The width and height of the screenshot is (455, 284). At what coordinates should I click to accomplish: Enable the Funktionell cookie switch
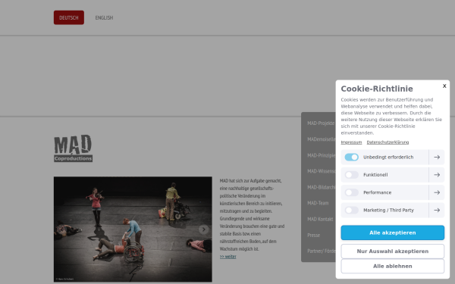pyautogui.click(x=351, y=175)
